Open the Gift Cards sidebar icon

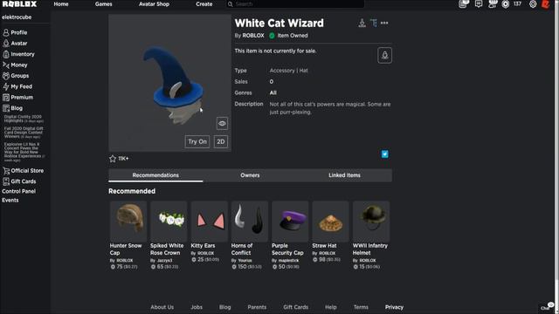click(6, 181)
